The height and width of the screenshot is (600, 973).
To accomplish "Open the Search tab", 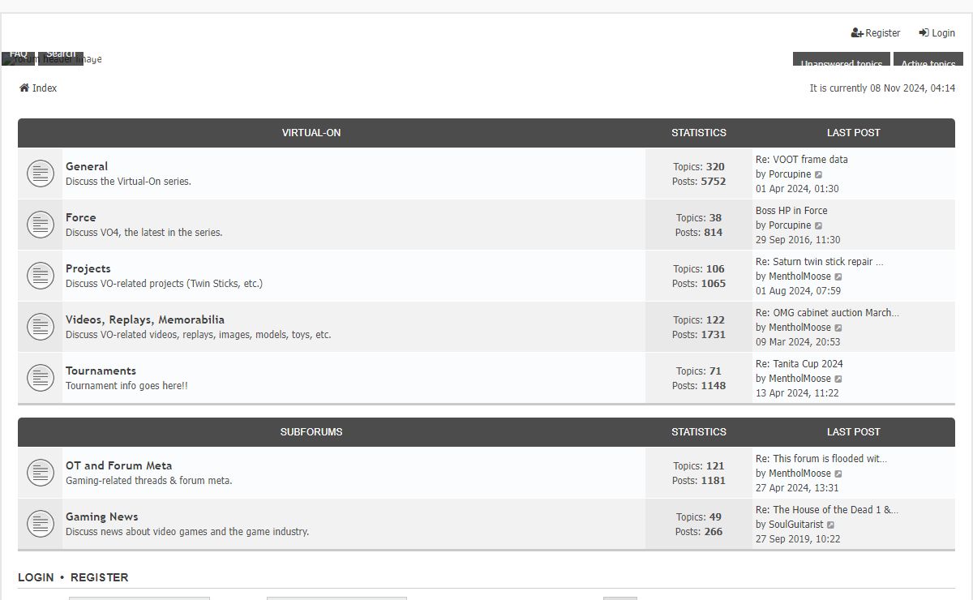I will pos(61,57).
